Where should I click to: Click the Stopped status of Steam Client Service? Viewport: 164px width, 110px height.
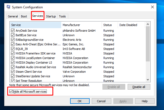point(109,72)
